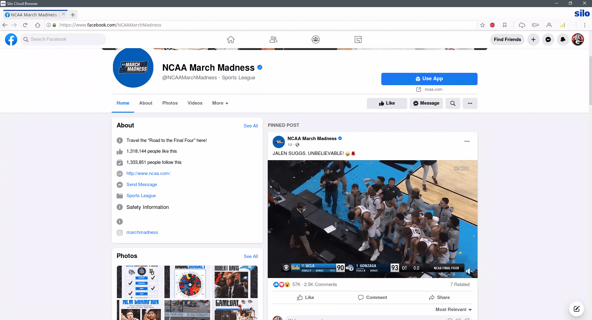
Task: Open the Groups icon in navigation
Action: click(x=315, y=39)
